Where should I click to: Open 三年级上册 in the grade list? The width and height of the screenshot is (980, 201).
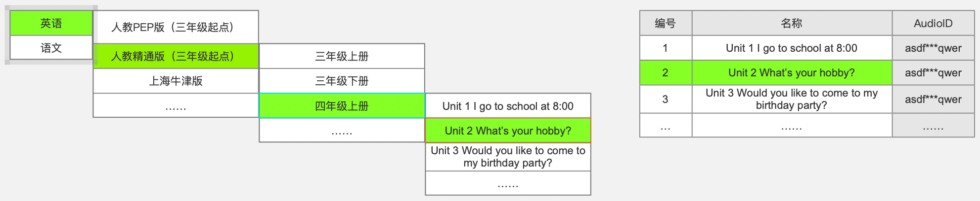342,56
